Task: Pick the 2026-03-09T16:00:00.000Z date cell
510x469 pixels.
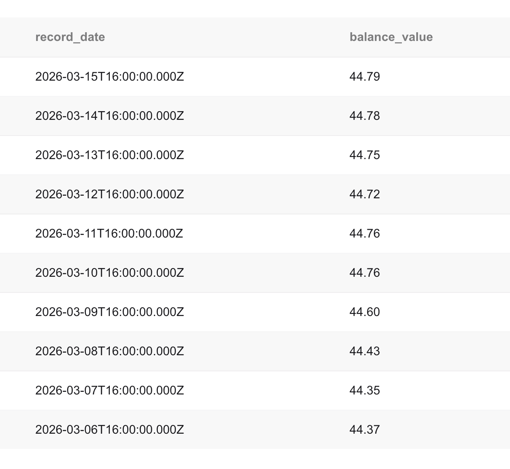Action: coord(109,312)
